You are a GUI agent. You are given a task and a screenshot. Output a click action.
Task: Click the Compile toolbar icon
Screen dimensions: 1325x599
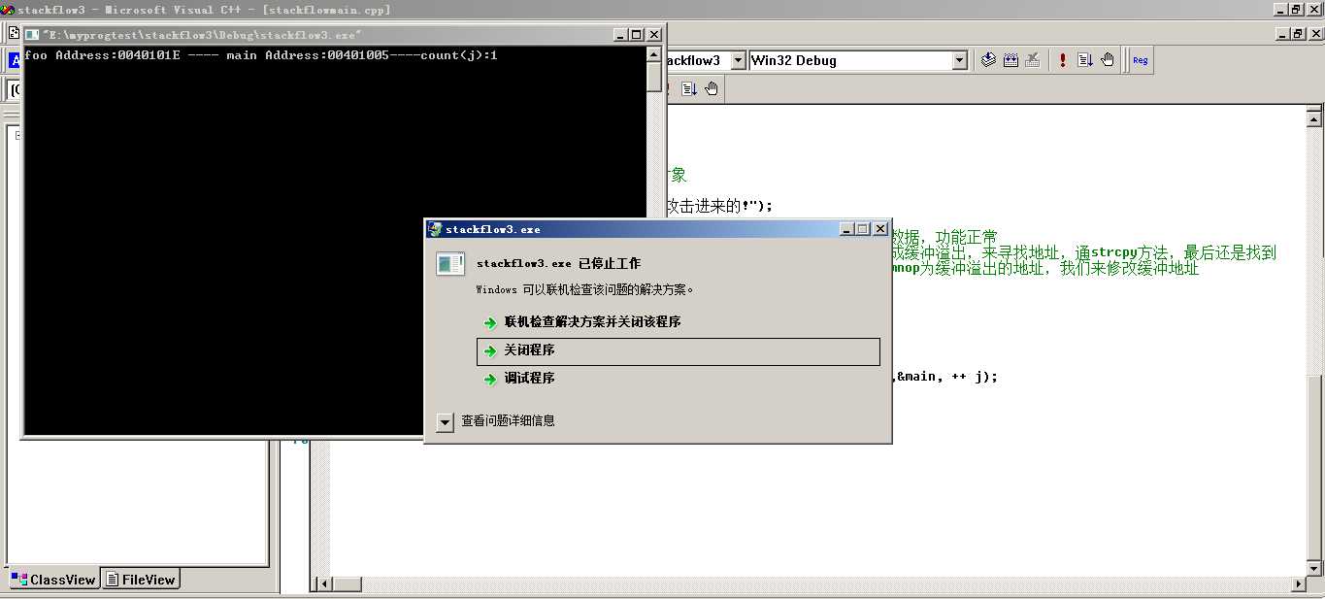click(x=988, y=60)
